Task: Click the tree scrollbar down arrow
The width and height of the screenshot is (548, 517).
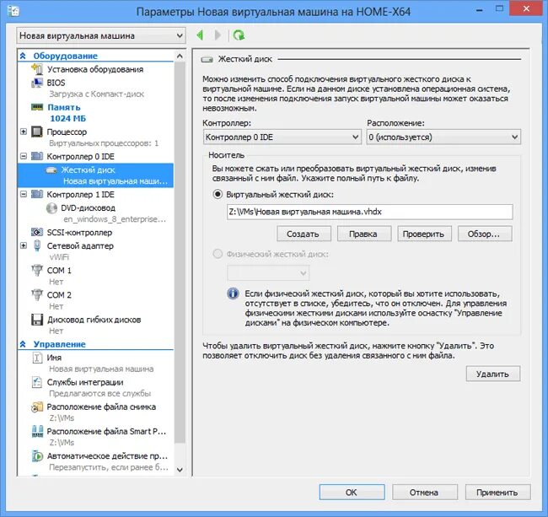Action: tap(180, 470)
